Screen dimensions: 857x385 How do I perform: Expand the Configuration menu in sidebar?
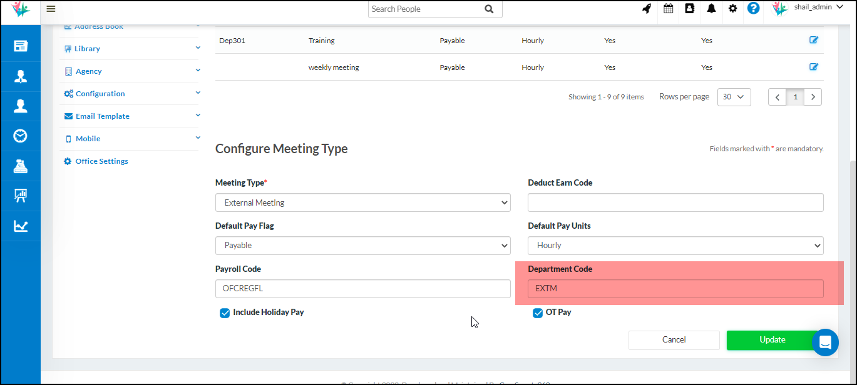(100, 94)
